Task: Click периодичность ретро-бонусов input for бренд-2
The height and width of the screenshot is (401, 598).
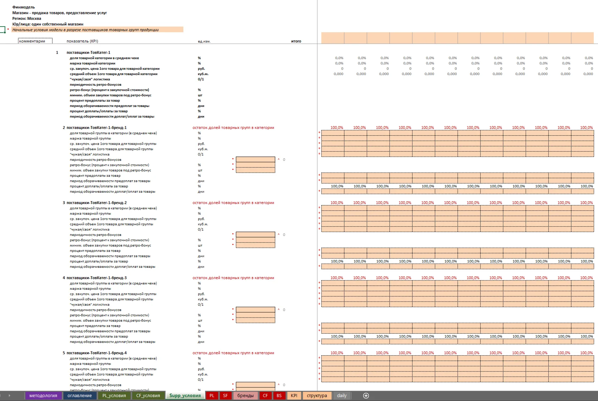Action: pos(255,235)
